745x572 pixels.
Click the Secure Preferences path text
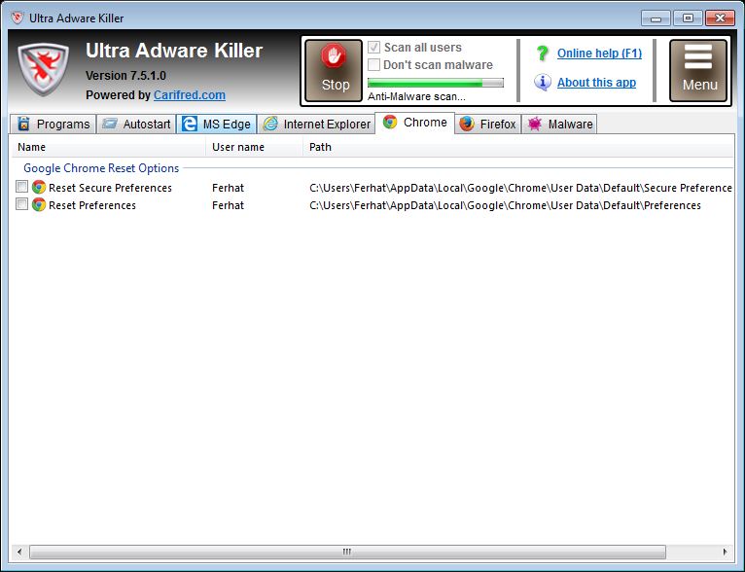tap(520, 188)
